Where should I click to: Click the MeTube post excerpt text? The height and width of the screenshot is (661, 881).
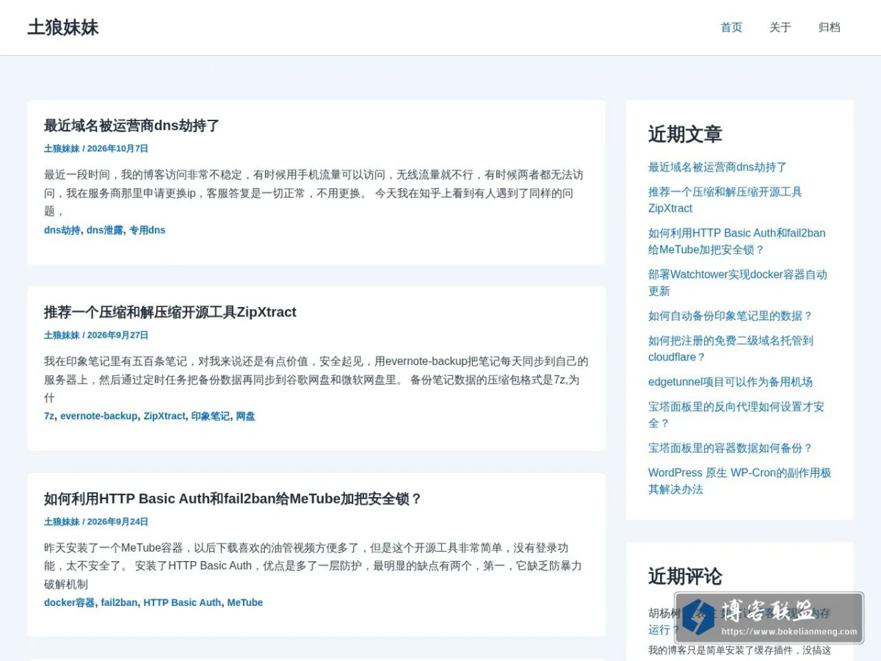[x=313, y=566]
